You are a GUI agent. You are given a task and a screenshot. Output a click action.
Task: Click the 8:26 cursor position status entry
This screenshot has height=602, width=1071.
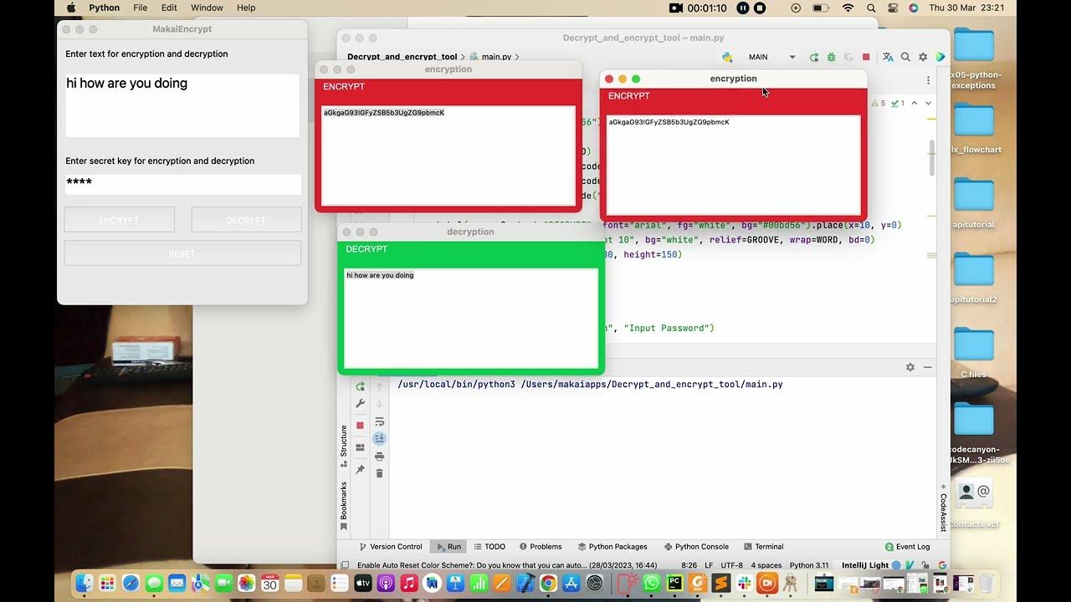point(689,565)
